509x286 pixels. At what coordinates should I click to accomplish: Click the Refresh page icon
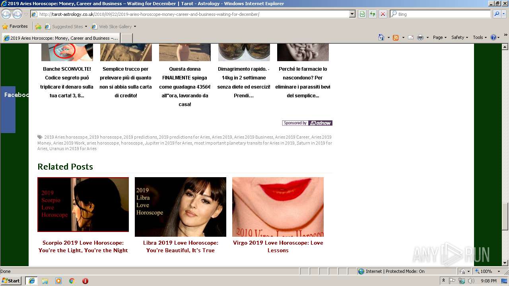[373, 14]
